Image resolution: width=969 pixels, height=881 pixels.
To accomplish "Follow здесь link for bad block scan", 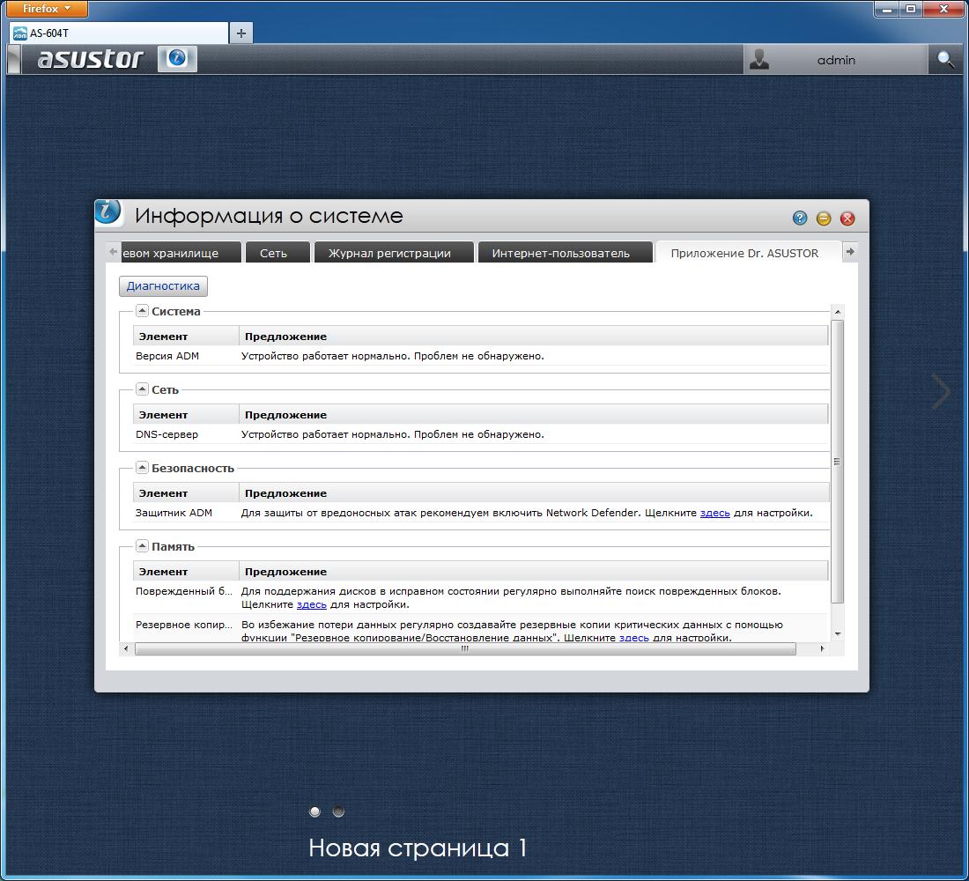I will click(312, 604).
